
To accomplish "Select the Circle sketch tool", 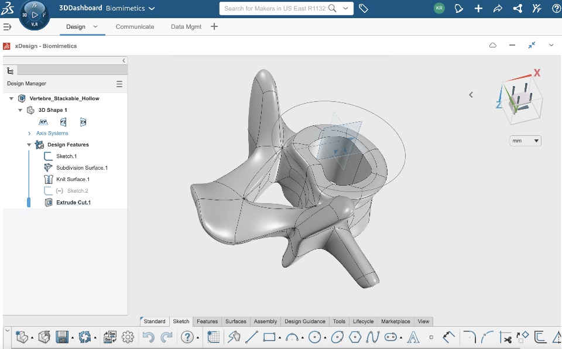I will (x=315, y=337).
